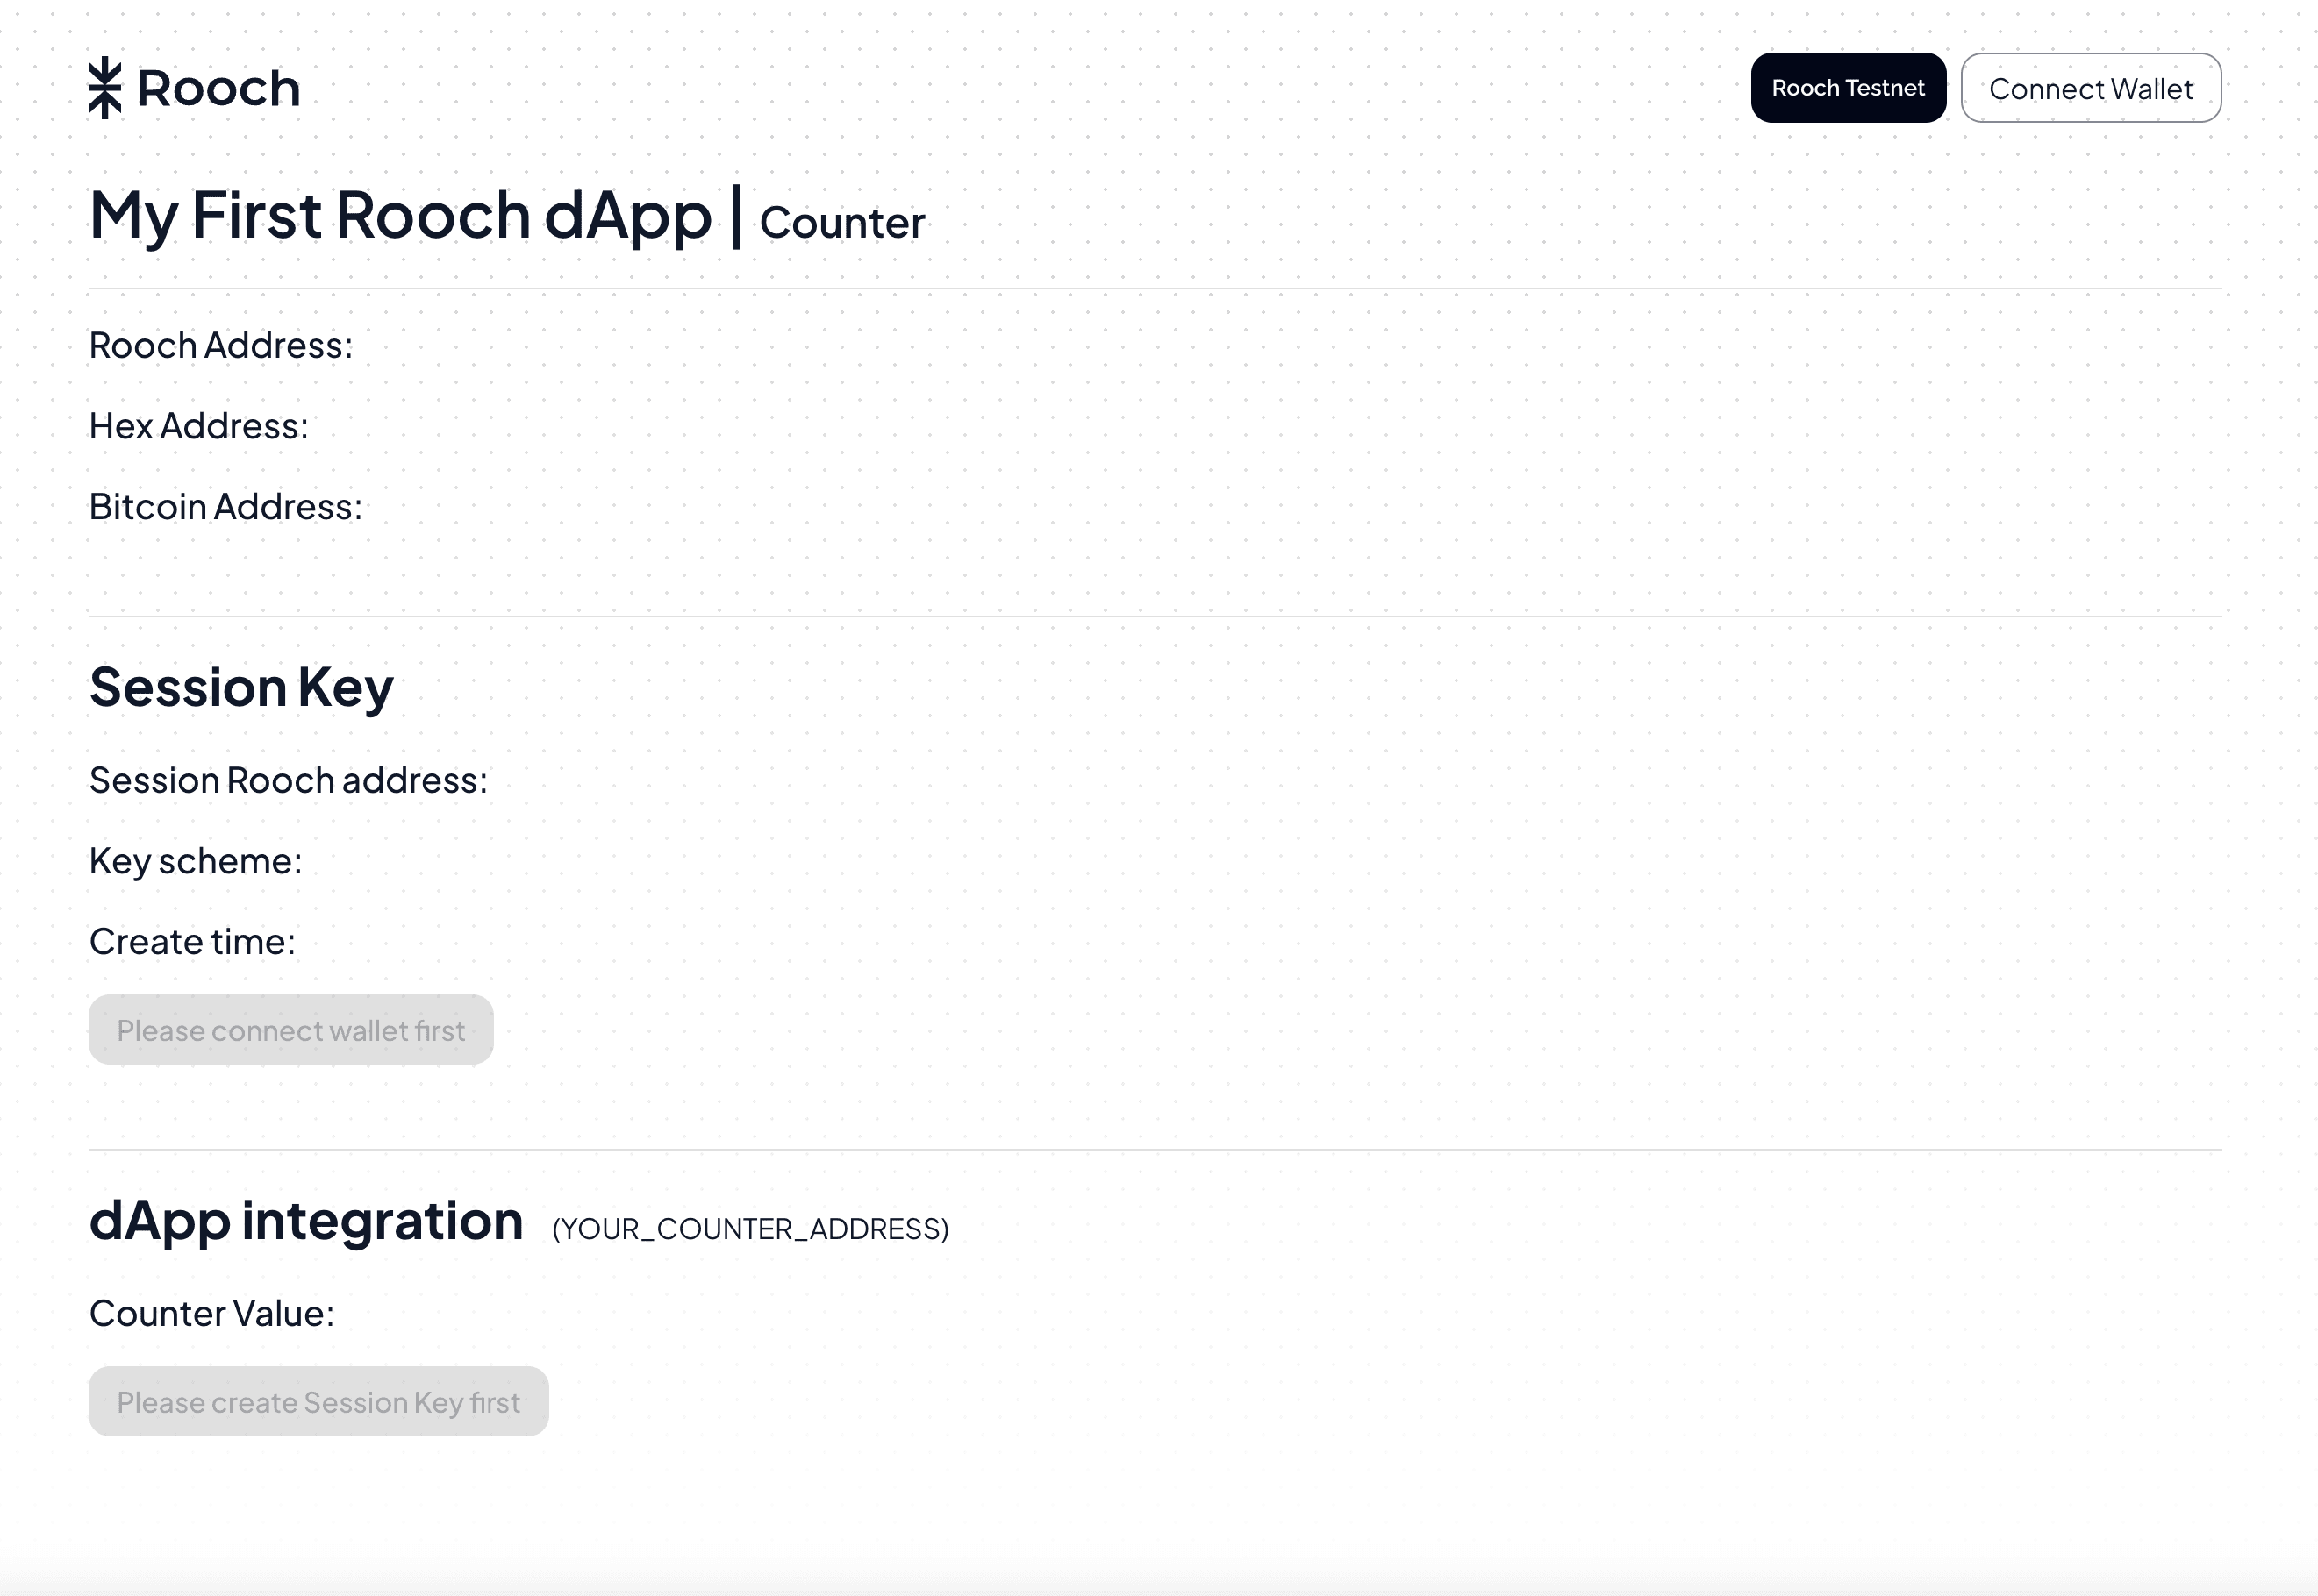Open the Connect Wallet button
The image size is (2318, 1596).
[2090, 88]
